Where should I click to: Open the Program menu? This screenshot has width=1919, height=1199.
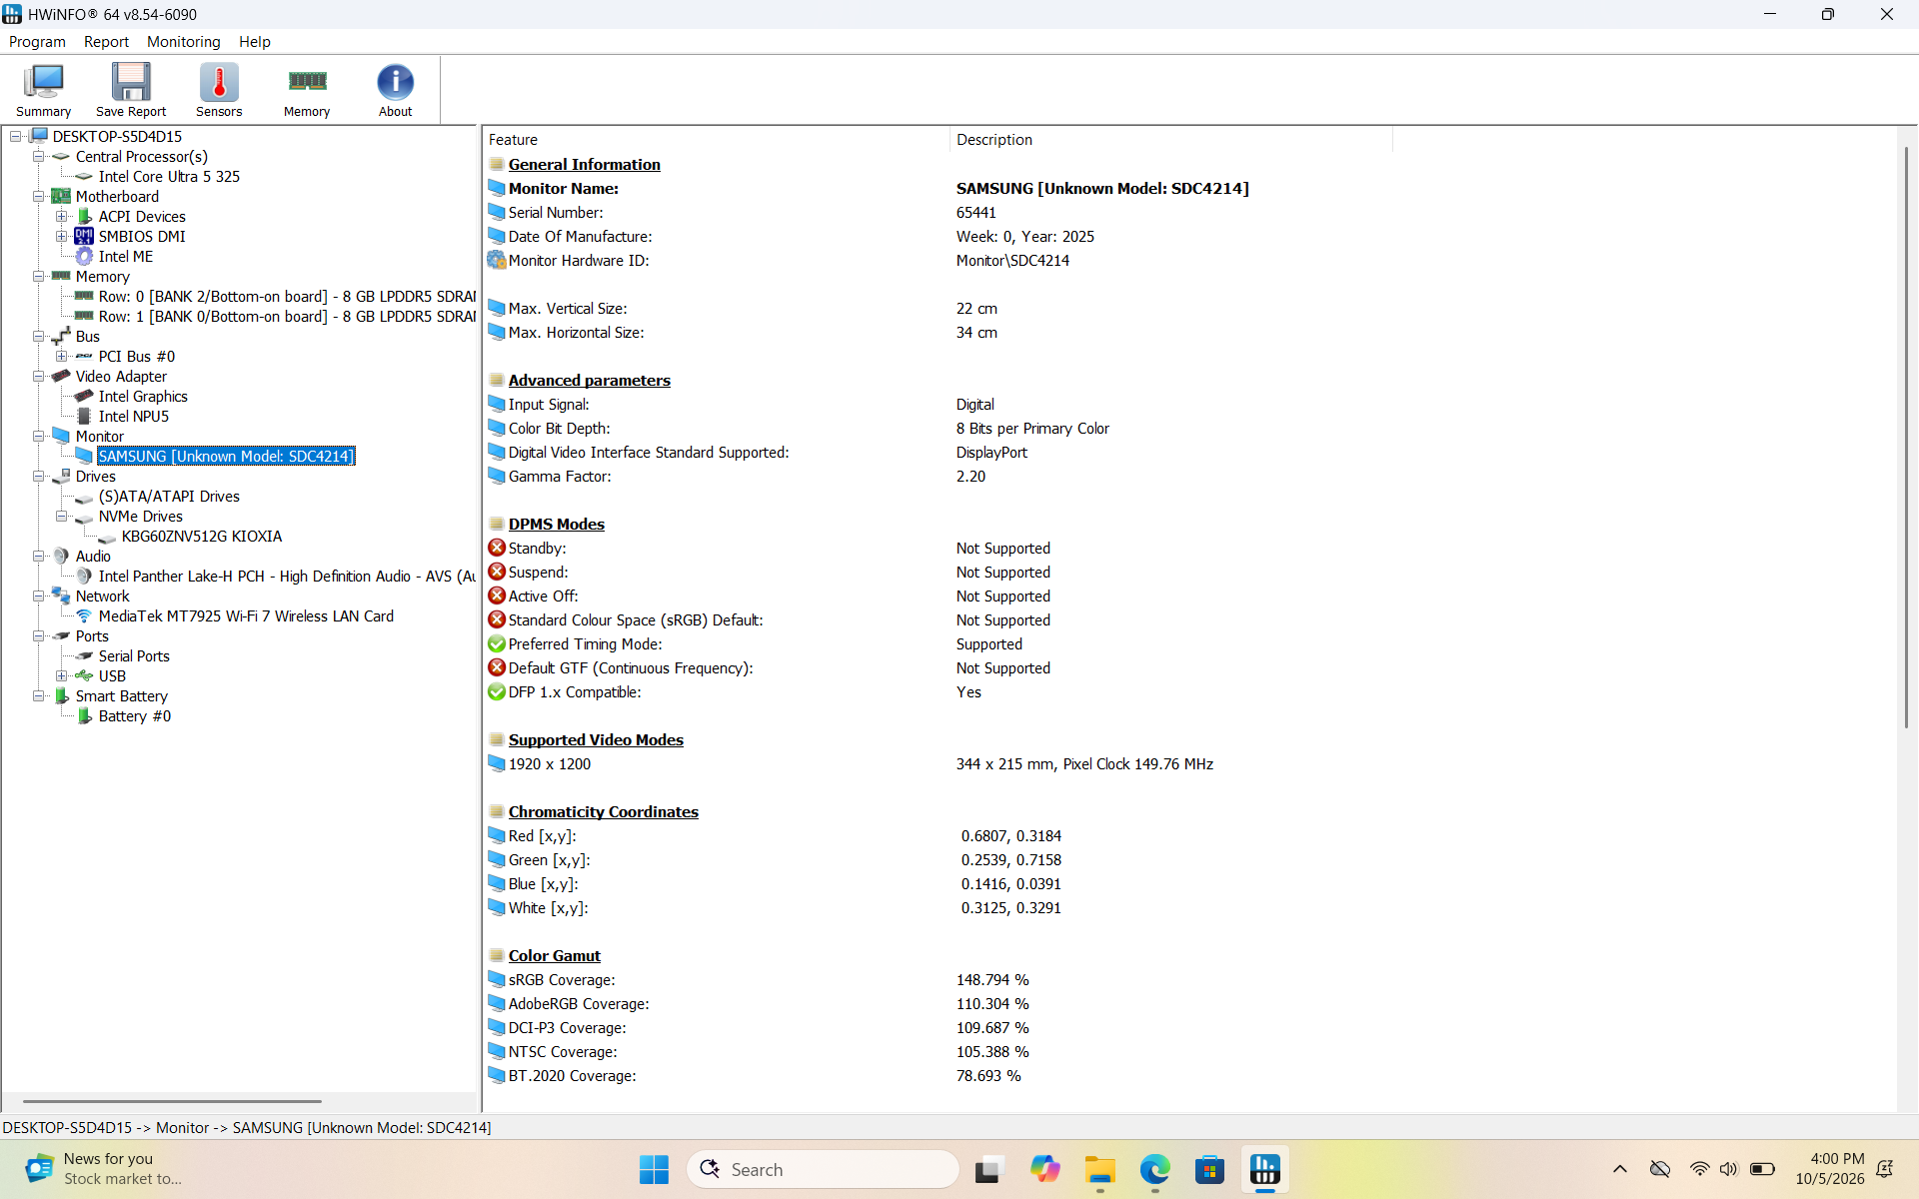click(x=37, y=42)
